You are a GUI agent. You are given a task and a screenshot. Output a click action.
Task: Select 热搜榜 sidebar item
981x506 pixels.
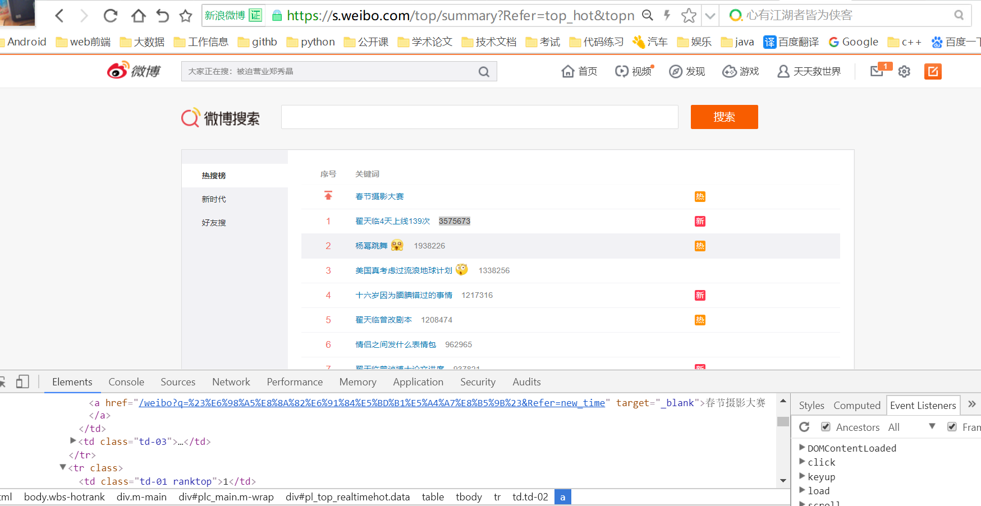[x=235, y=176]
